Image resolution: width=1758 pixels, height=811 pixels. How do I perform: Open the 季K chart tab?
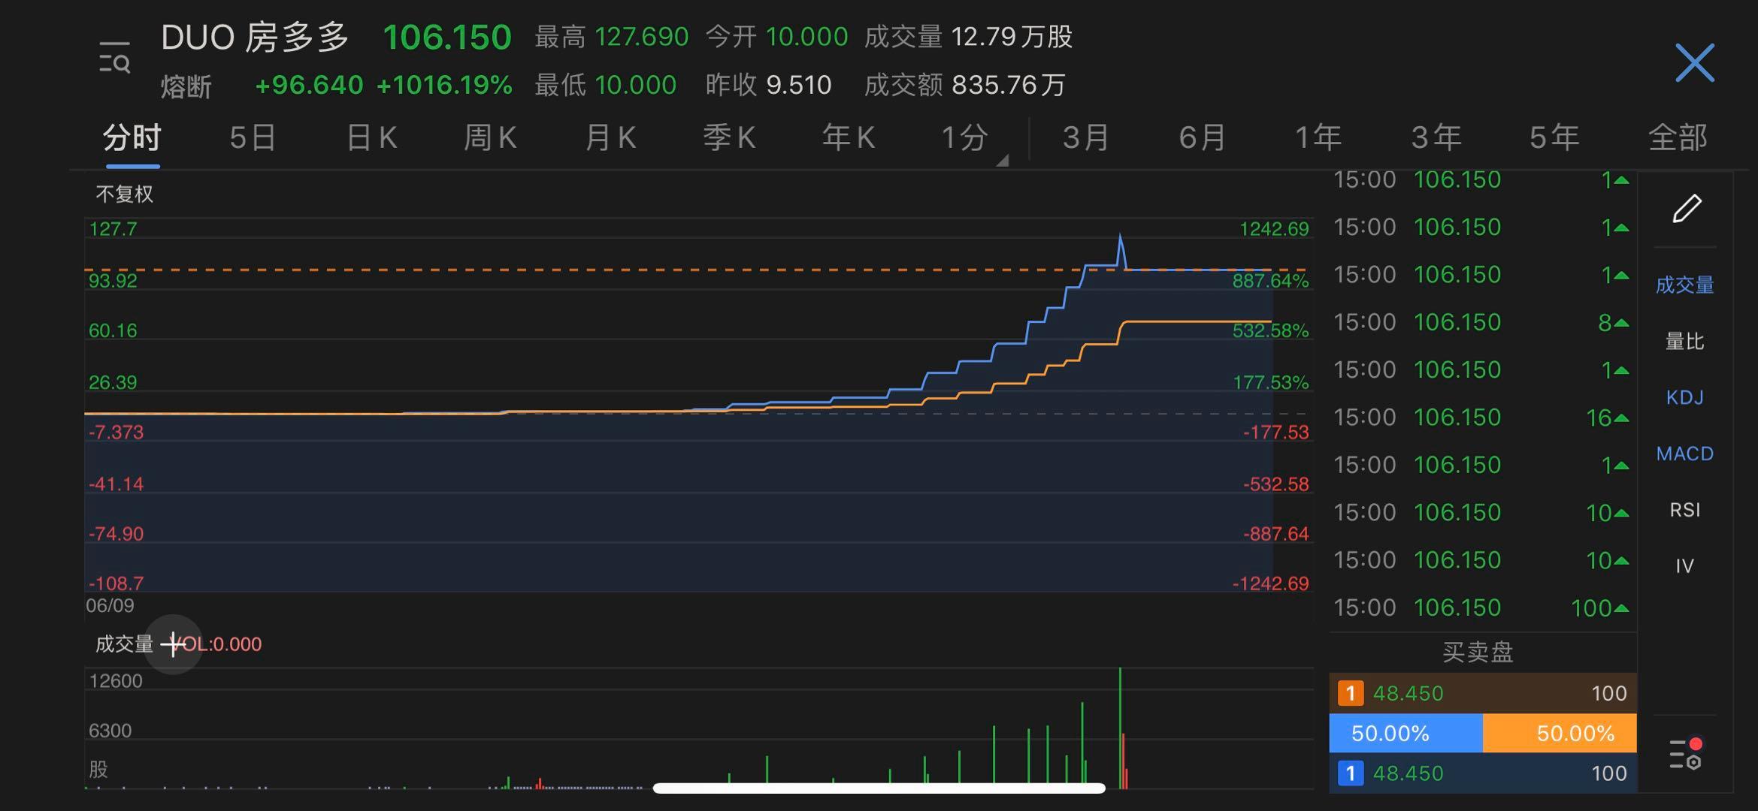729,138
